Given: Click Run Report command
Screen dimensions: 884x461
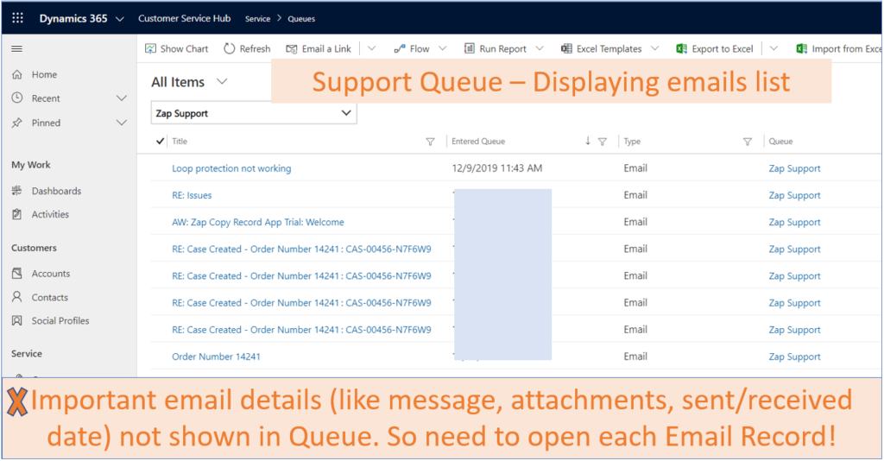Looking at the screenshot, I should [495, 49].
